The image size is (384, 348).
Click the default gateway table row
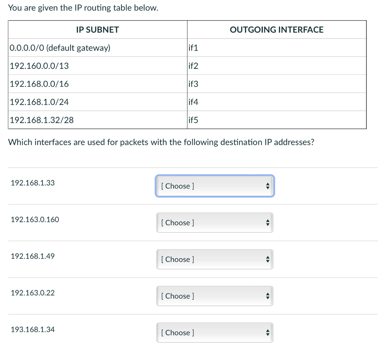coord(60,48)
